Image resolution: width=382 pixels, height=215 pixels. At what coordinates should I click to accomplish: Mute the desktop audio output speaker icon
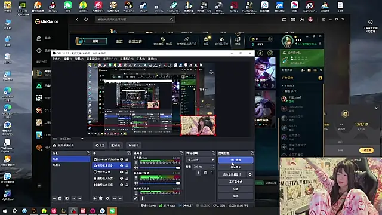point(136,183)
